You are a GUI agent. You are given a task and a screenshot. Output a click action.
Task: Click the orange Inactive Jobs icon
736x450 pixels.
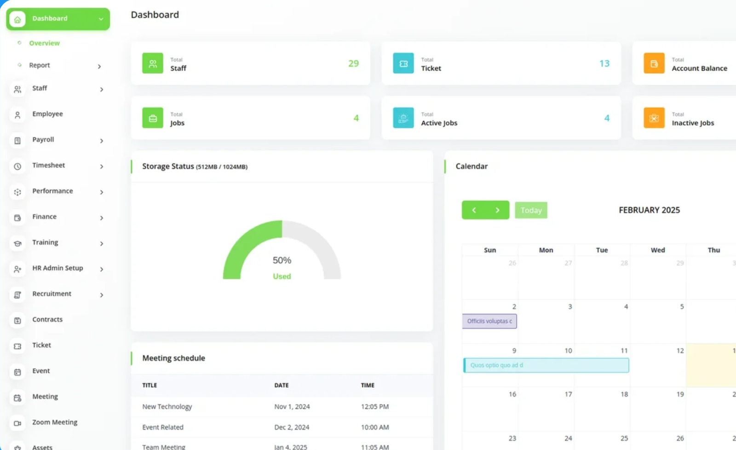tap(654, 118)
